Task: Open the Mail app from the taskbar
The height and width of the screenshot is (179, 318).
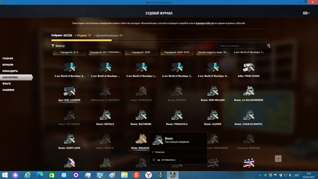Action: point(64,175)
